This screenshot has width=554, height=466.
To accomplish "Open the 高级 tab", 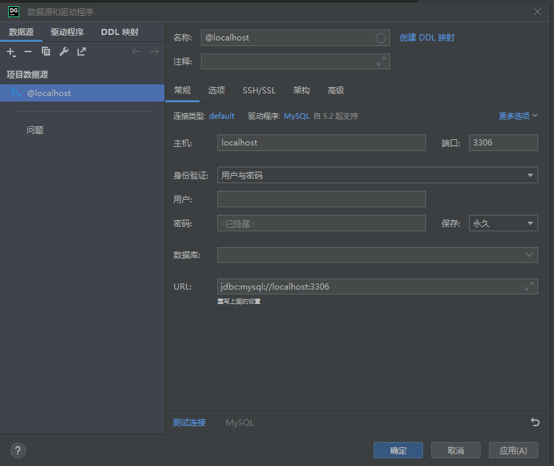I will coord(336,91).
